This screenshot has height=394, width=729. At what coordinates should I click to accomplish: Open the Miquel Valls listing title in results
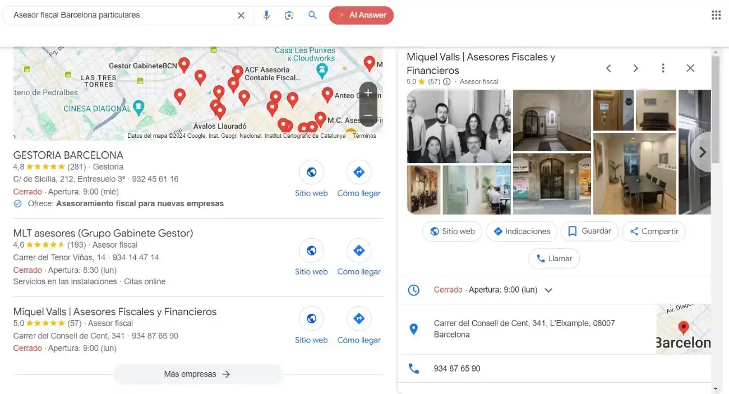click(x=115, y=312)
